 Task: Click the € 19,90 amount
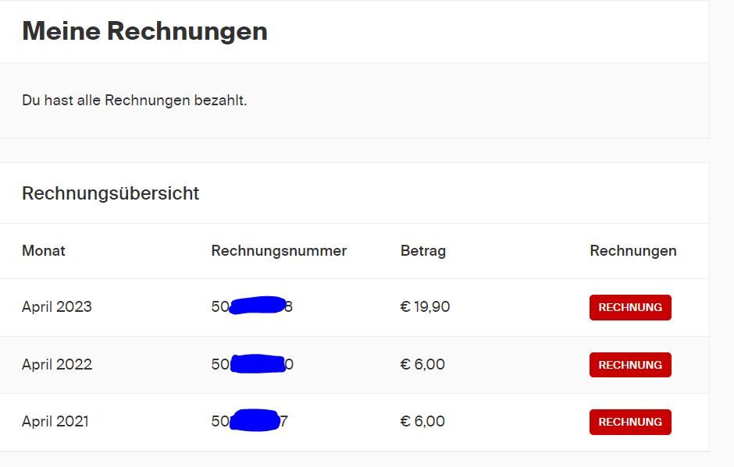425,306
